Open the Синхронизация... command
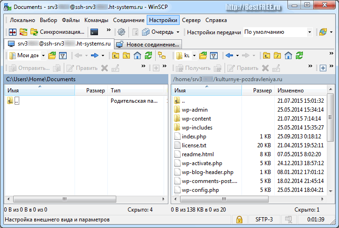The image size is (339, 228). pyautogui.click(x=57, y=32)
